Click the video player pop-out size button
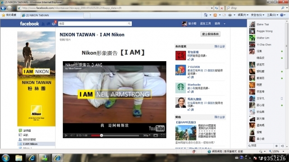Screen dimensions: 289x162 155,135
